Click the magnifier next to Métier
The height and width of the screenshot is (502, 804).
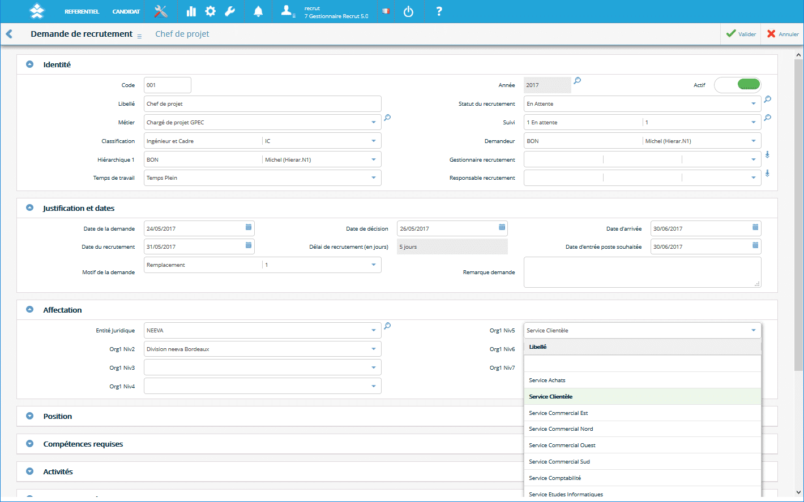(387, 118)
